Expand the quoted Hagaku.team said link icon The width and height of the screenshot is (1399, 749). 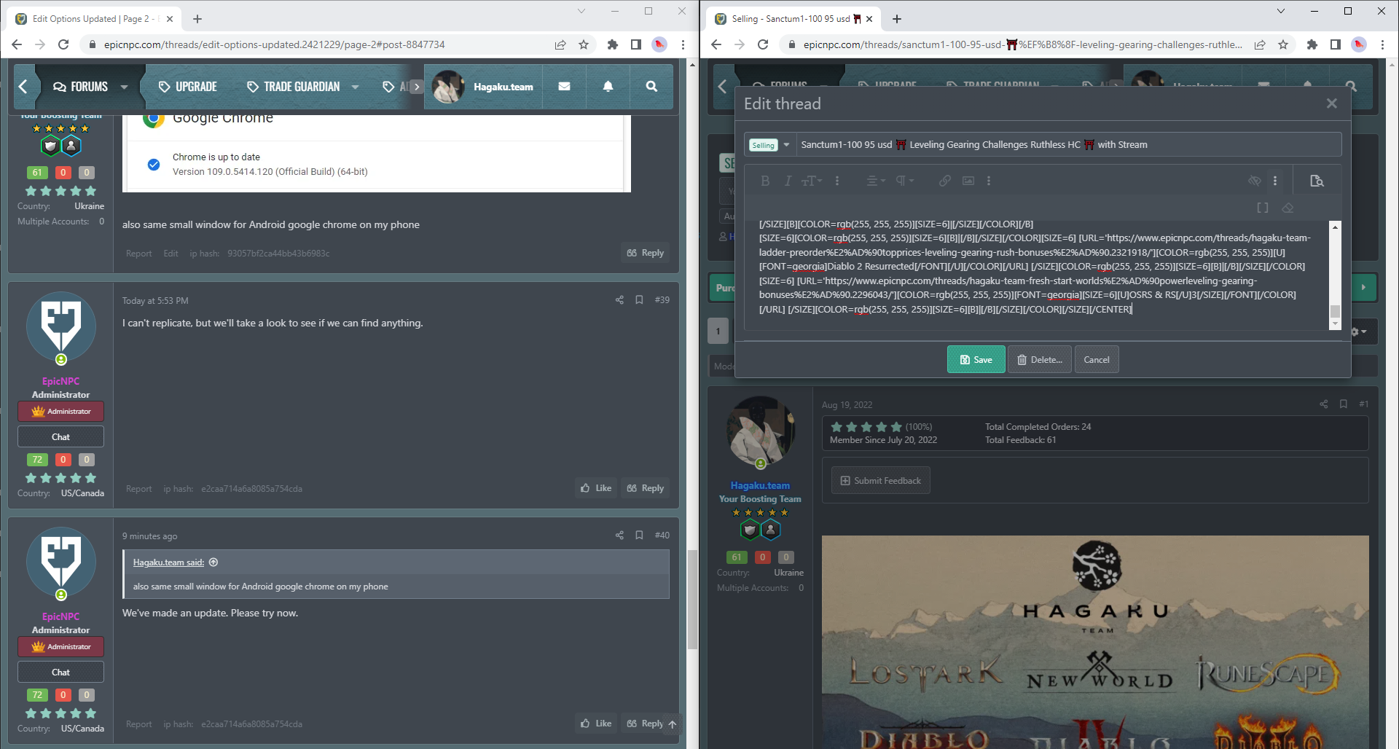213,562
